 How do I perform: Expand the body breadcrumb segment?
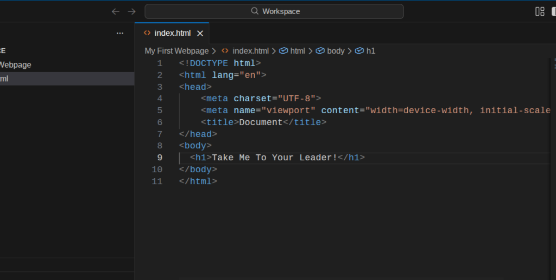[335, 51]
